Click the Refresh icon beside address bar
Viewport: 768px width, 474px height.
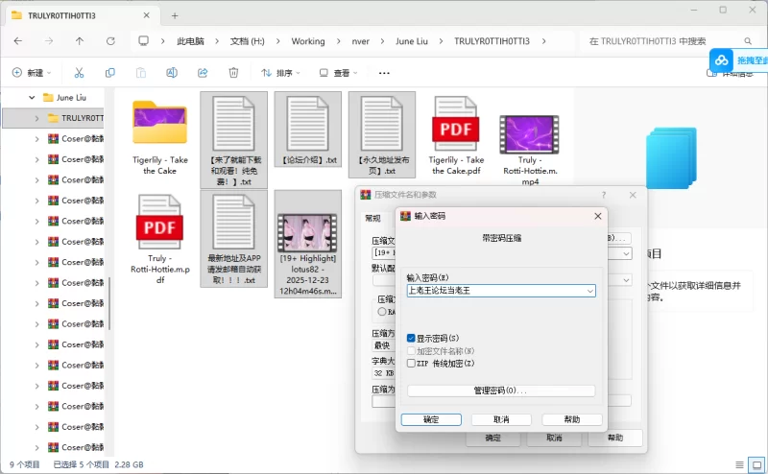point(110,41)
